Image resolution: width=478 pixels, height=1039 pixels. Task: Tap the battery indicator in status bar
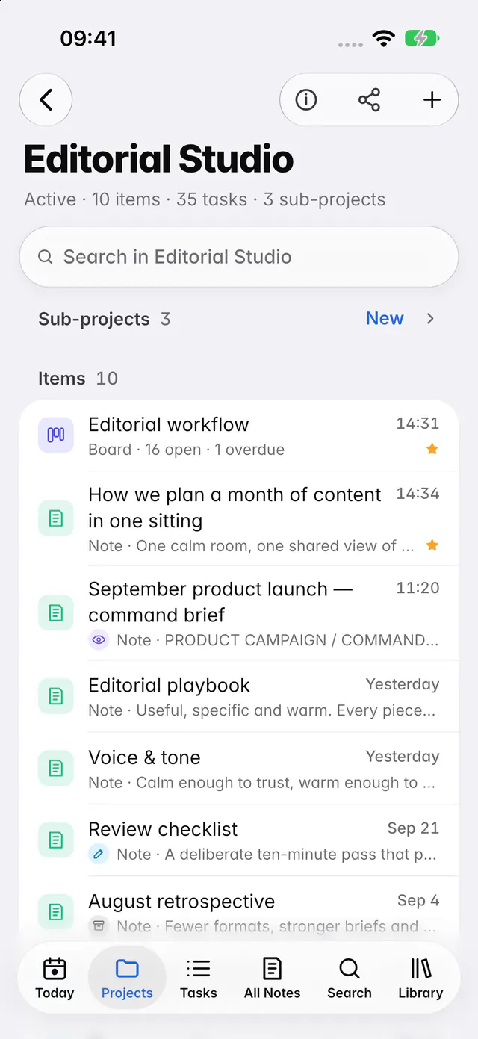(x=422, y=38)
